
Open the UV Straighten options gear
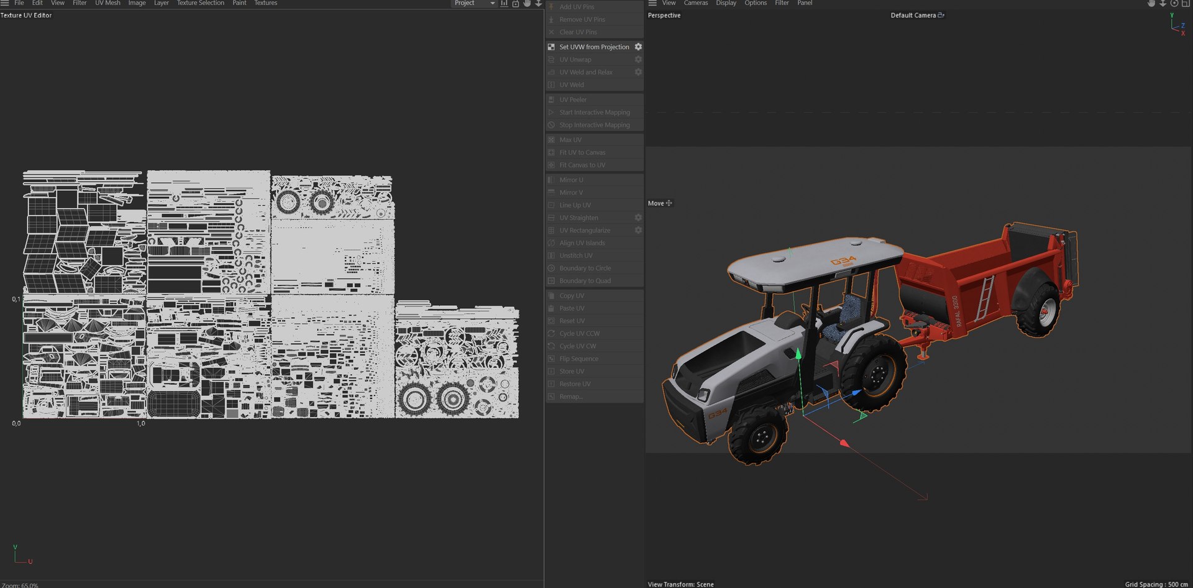[638, 218]
